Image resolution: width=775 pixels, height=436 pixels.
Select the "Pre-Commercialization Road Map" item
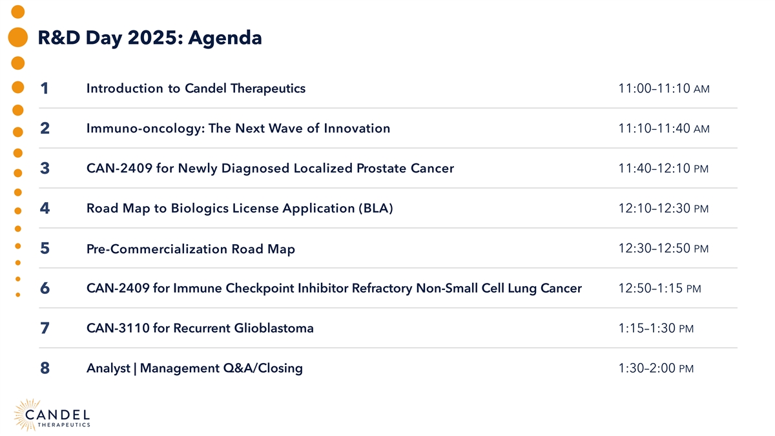click(191, 249)
